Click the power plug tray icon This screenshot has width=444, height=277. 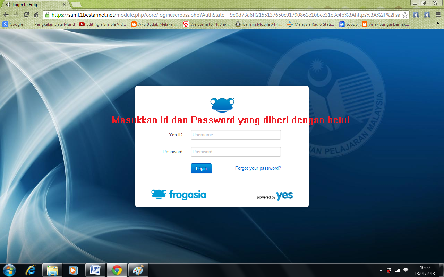point(389,270)
